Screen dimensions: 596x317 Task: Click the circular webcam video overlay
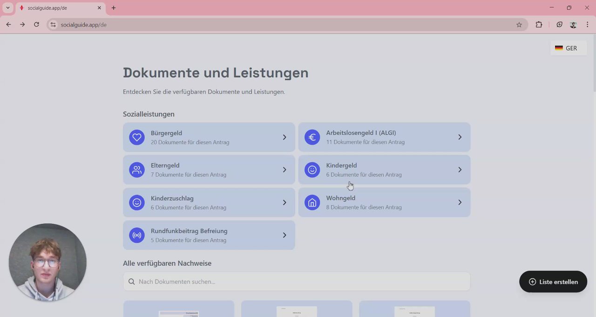tap(47, 262)
